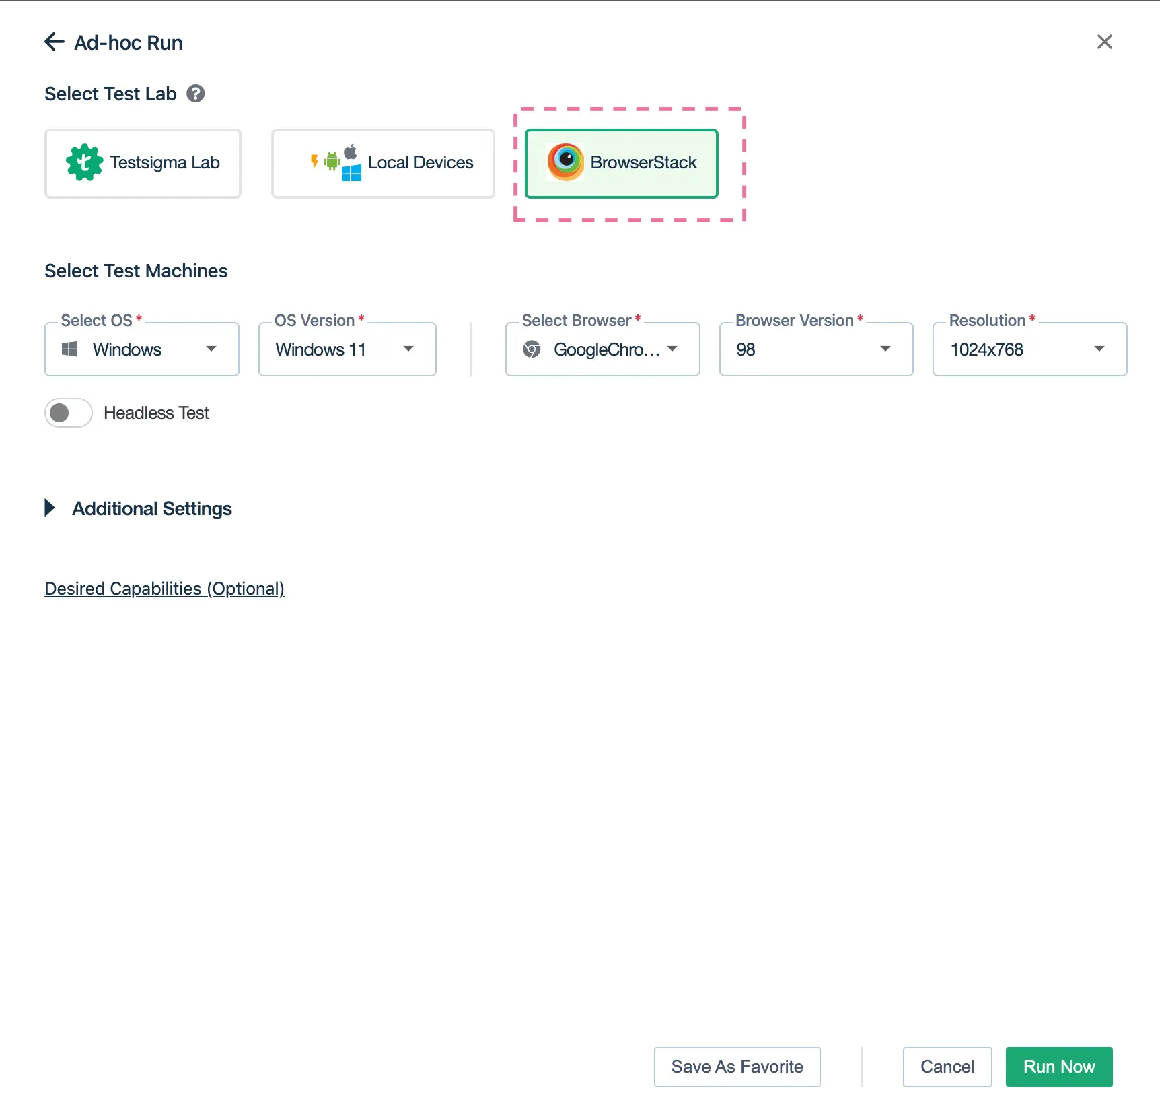Click the Run Now button
The height and width of the screenshot is (1099, 1160).
(1058, 1067)
